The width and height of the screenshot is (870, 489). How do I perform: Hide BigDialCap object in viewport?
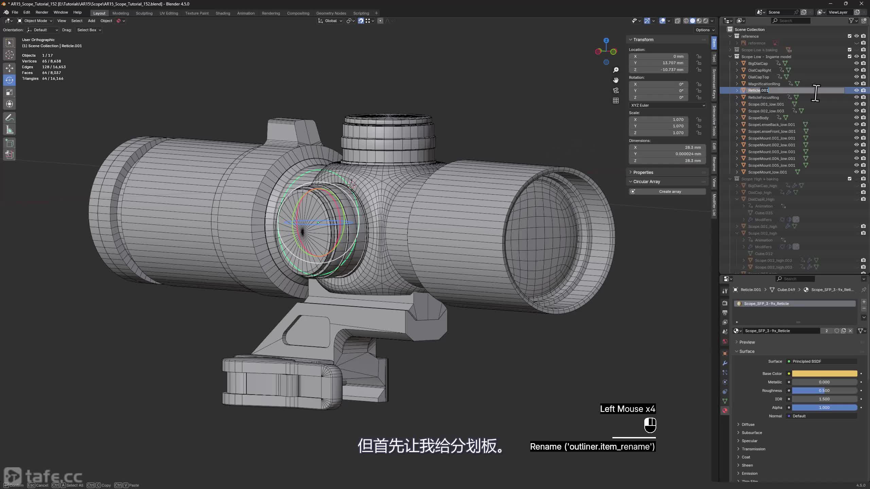[856, 63]
